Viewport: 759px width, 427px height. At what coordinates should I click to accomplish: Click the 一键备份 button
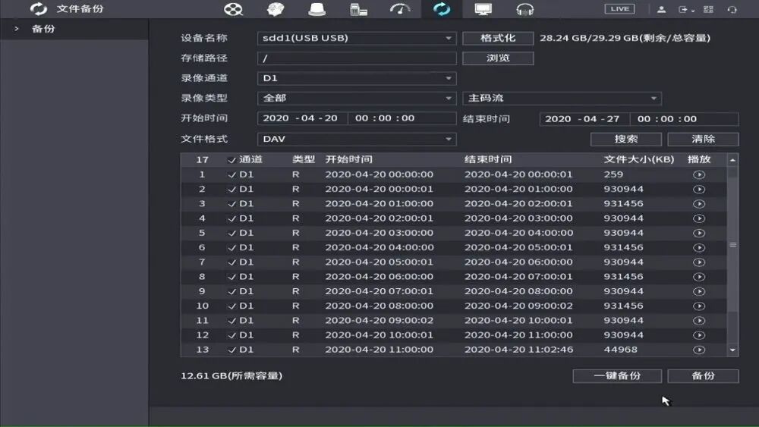(617, 375)
